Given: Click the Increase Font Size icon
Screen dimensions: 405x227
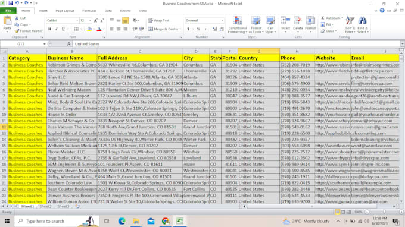Looking at the screenshot, I should point(95,20).
